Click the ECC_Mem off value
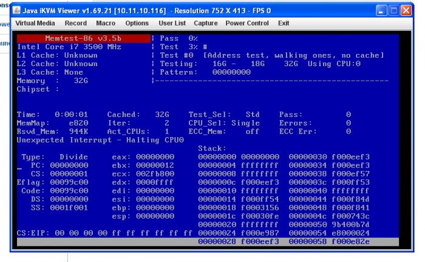Screen dimensions: 425x262 click(x=252, y=131)
